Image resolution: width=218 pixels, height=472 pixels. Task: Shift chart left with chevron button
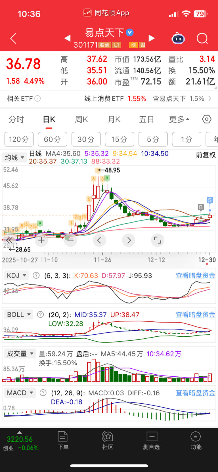point(99,240)
